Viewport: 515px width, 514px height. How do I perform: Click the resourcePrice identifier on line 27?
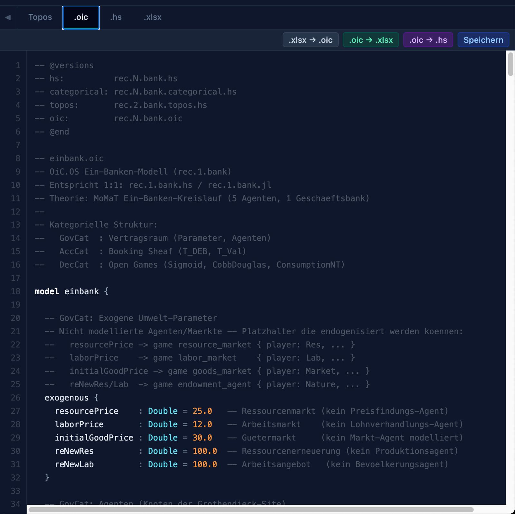(87, 411)
